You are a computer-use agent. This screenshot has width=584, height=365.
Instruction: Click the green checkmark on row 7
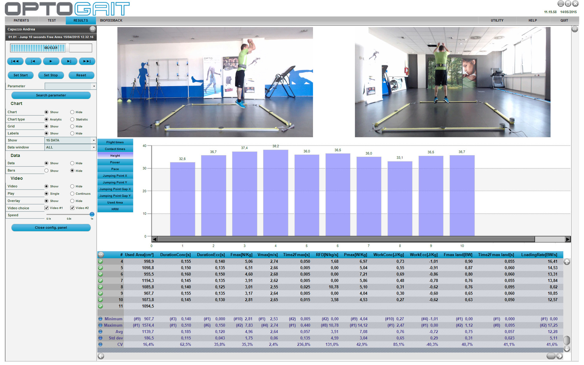click(100, 281)
